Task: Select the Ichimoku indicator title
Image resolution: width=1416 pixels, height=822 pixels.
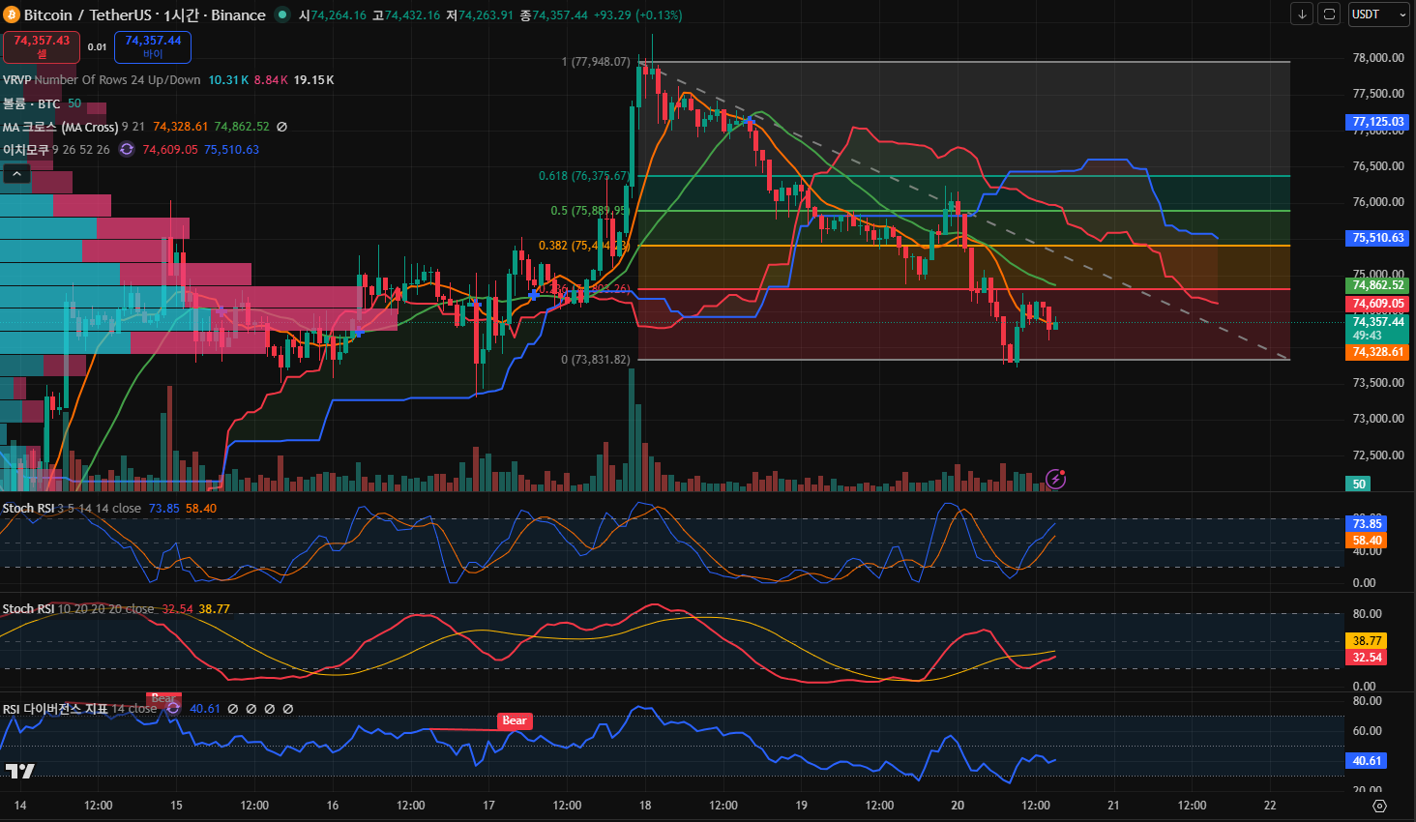Action: coord(26,150)
